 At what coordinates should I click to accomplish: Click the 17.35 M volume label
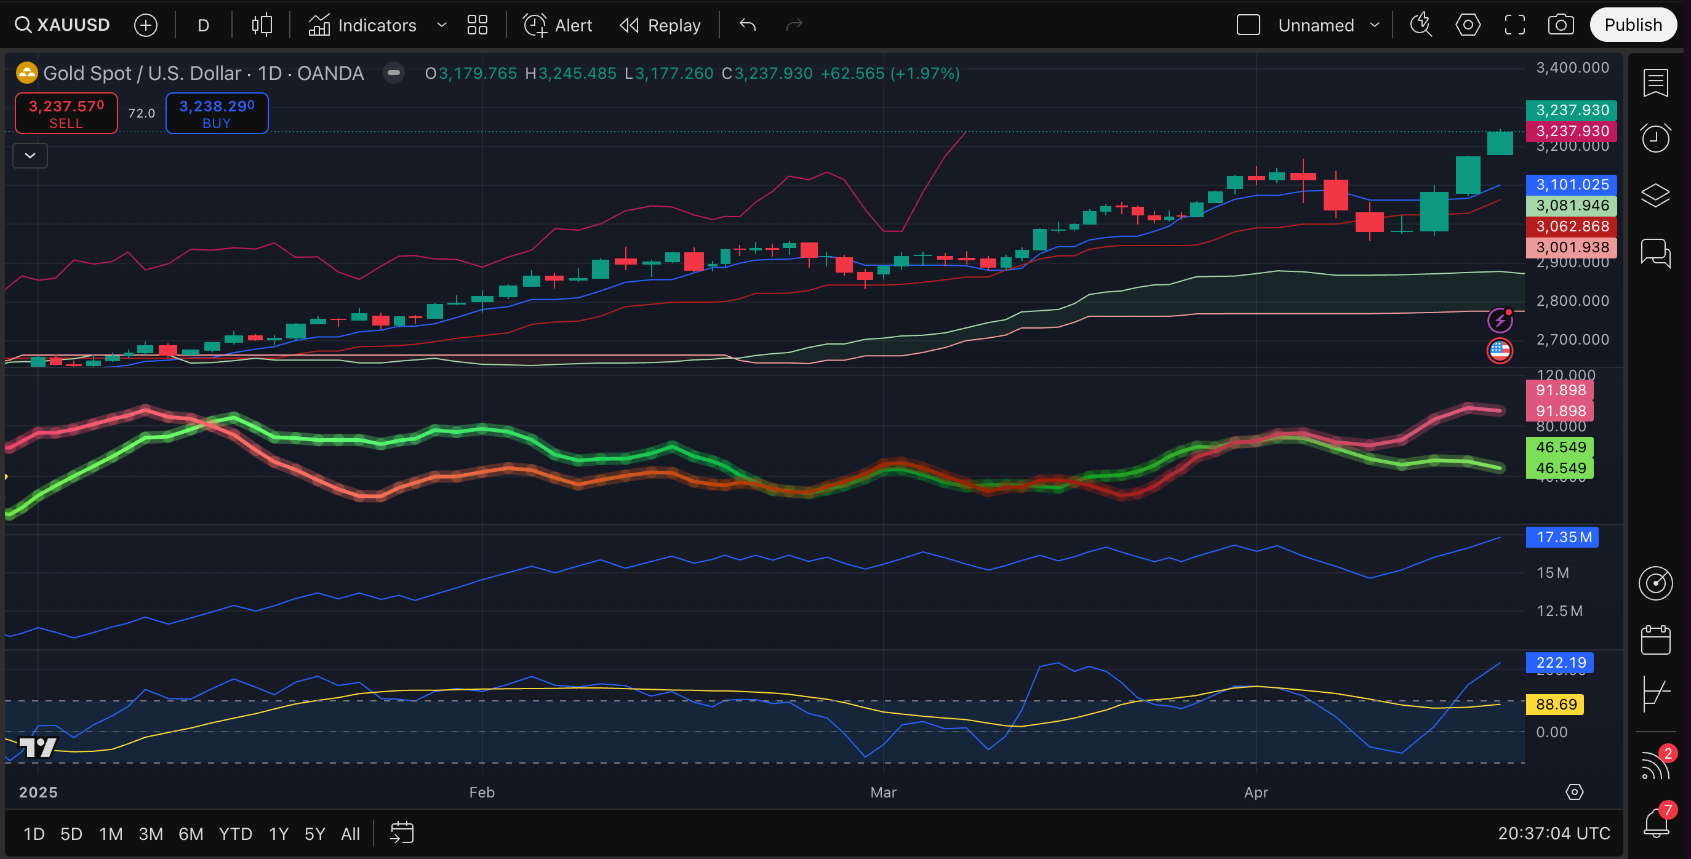click(x=1562, y=537)
